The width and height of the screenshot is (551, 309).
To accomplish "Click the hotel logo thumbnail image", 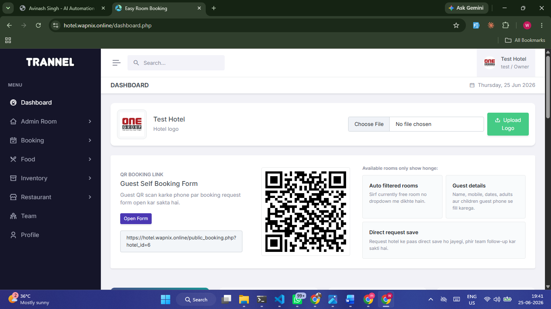I will pos(132,124).
